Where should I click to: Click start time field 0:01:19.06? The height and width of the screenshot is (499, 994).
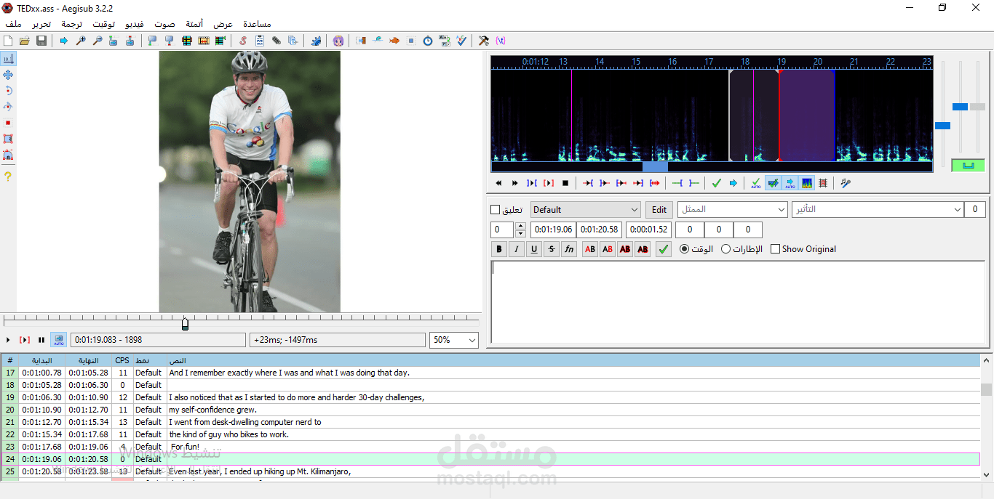pyautogui.click(x=554, y=230)
